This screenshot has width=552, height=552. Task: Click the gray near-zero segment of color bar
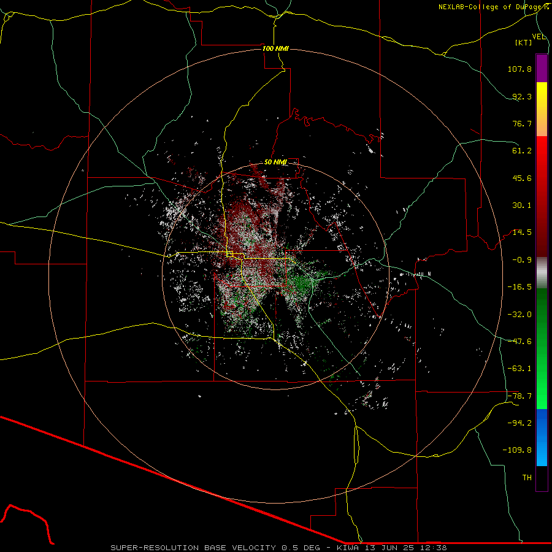pyautogui.click(x=542, y=273)
